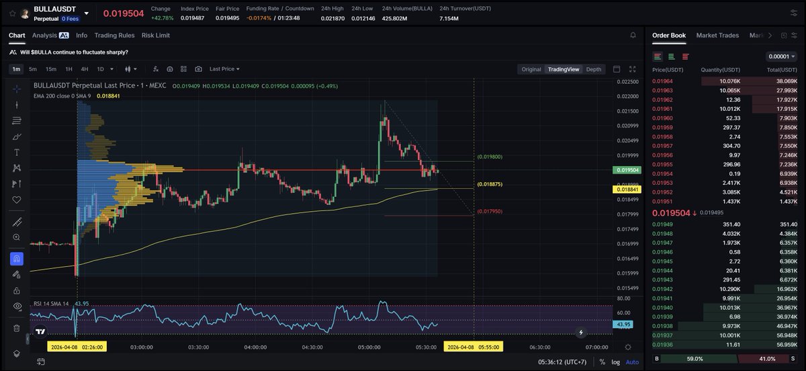Select the 1m timeframe
This screenshot has height=371, width=806.
(x=16, y=69)
